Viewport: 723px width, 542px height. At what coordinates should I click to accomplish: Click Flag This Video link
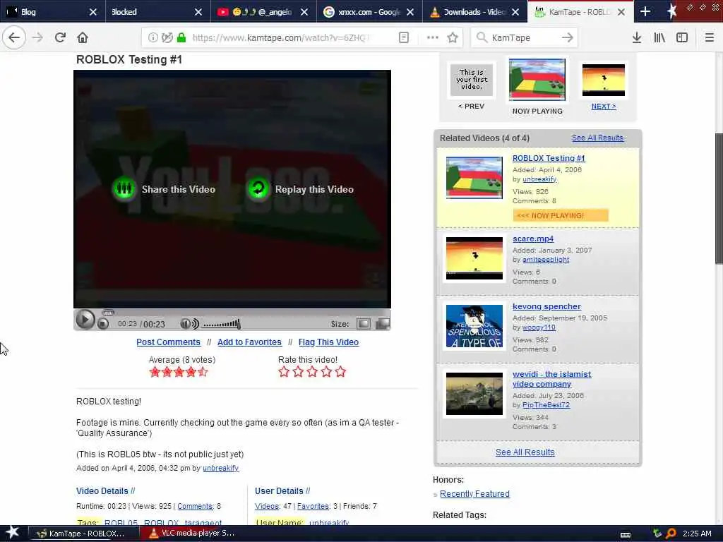(329, 342)
